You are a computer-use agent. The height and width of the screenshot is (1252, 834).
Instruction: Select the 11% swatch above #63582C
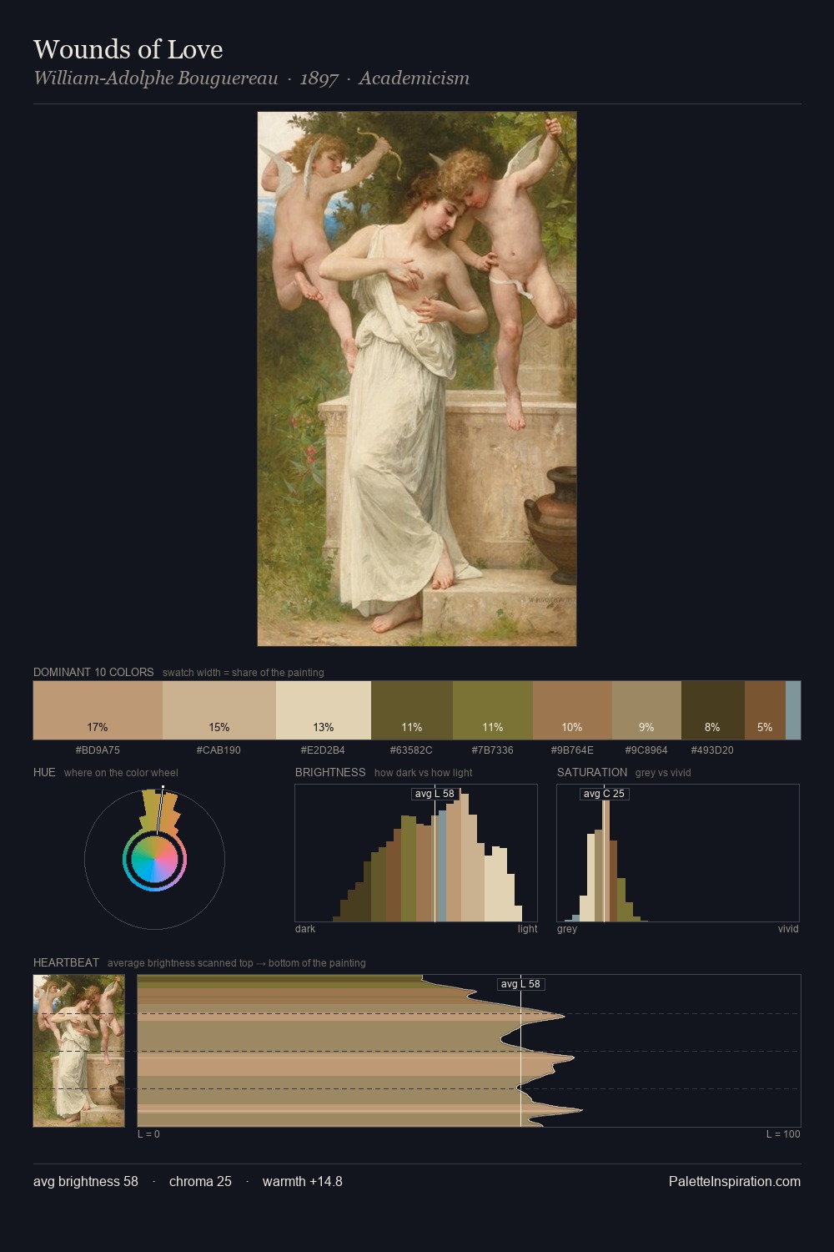(x=412, y=710)
